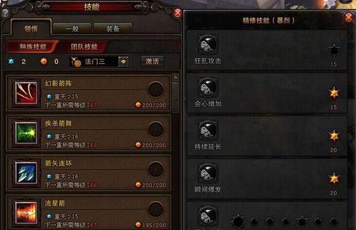This screenshot has height=230, width=356.
Task: Open the 法门三 selection box
Action: point(99,62)
